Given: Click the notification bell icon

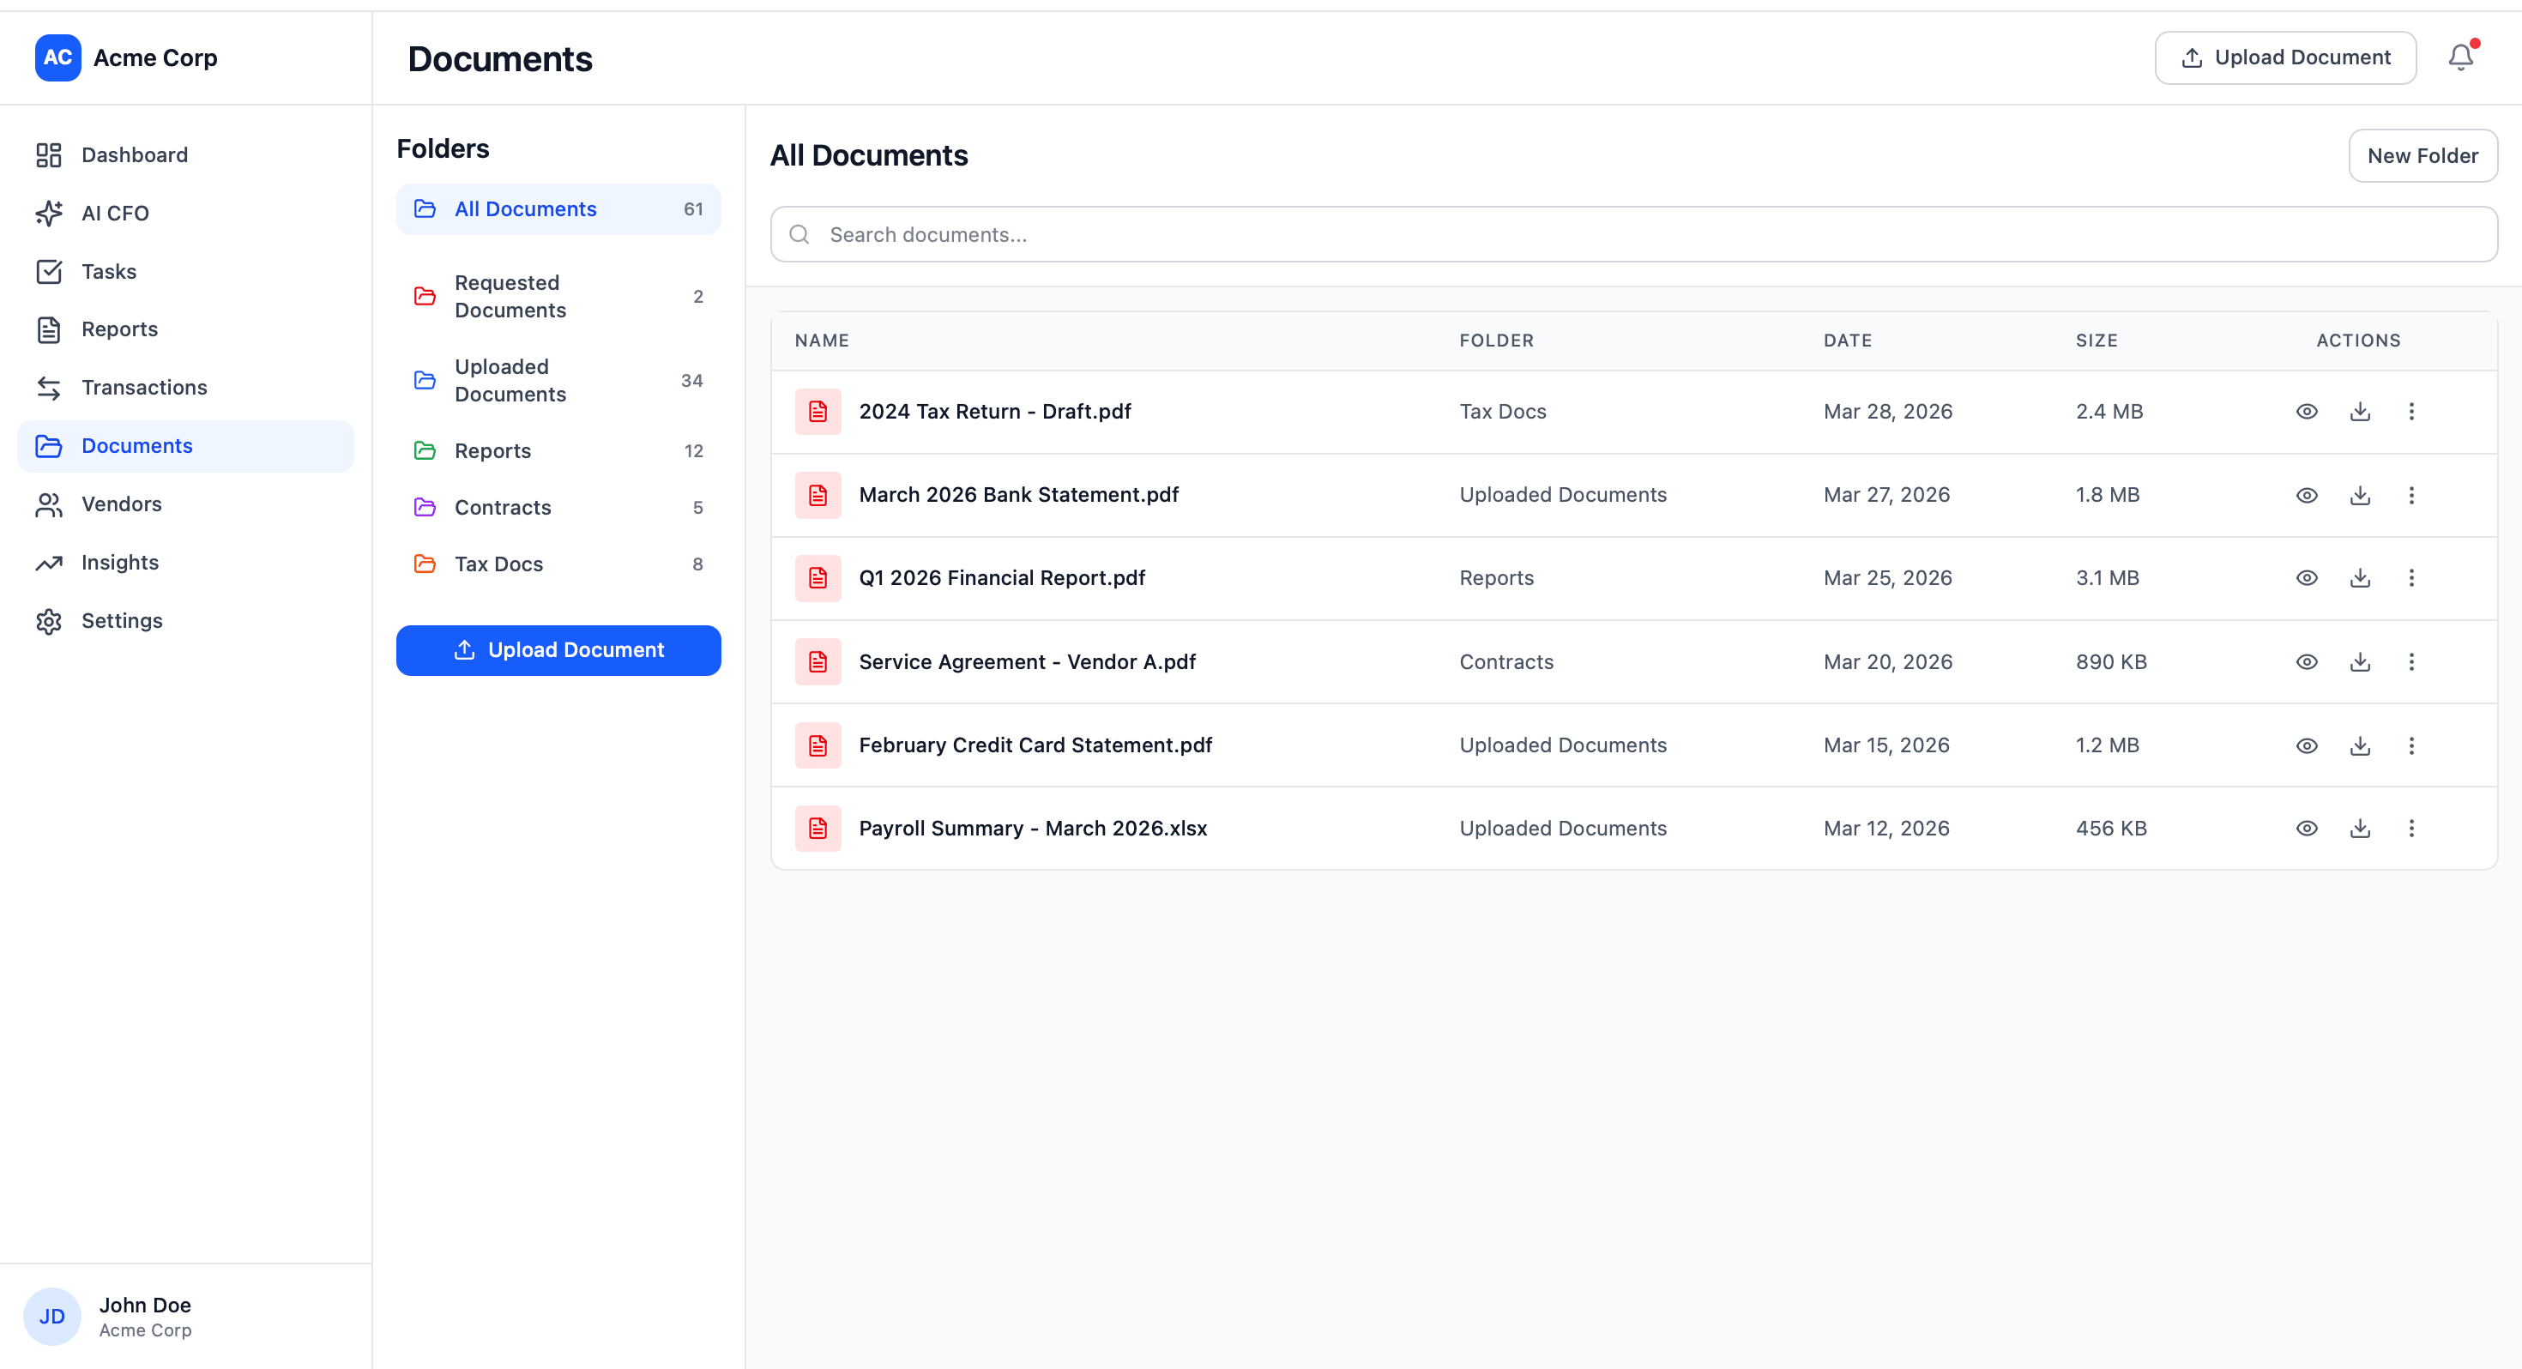Looking at the screenshot, I should click(2460, 57).
